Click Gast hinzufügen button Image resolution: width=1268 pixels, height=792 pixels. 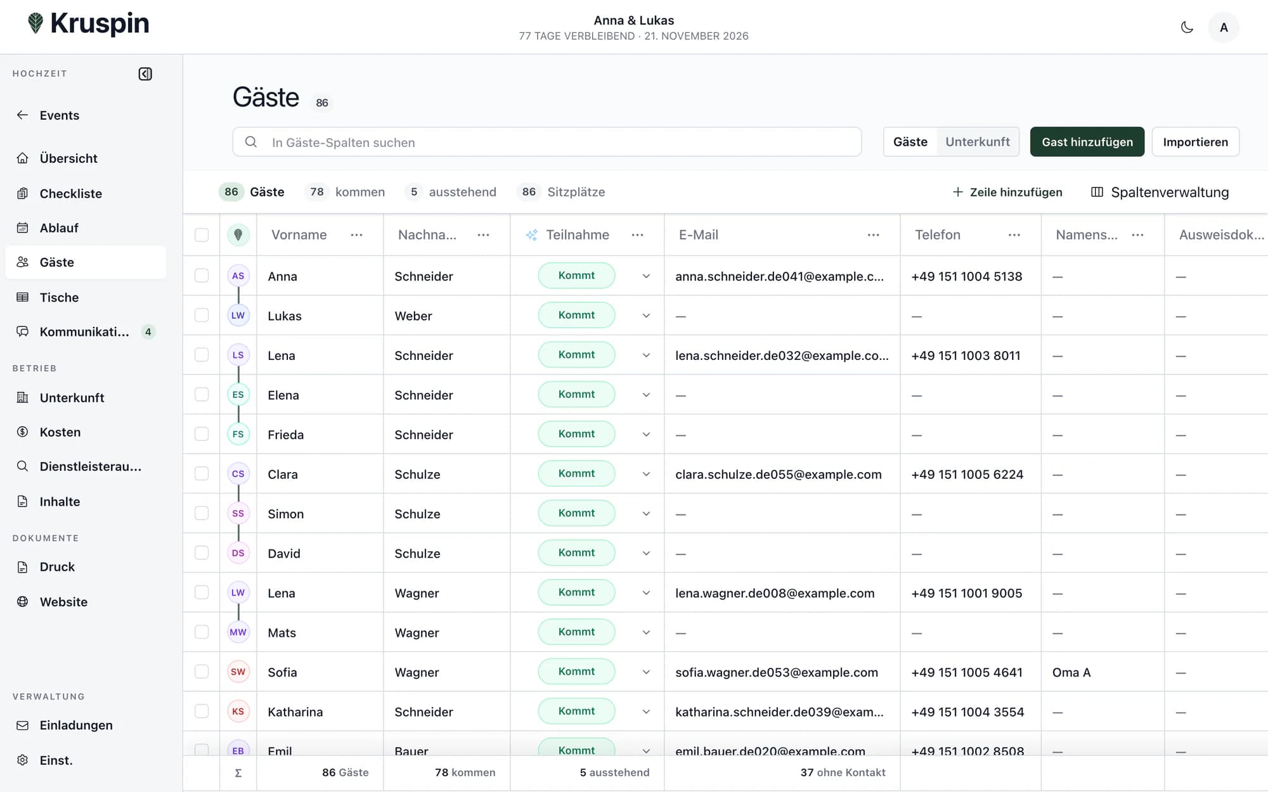[1087, 142]
